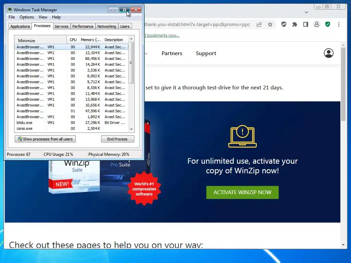Click the web page vertical scrollbar thumb
The width and height of the screenshot is (351, 263).
coord(343,84)
